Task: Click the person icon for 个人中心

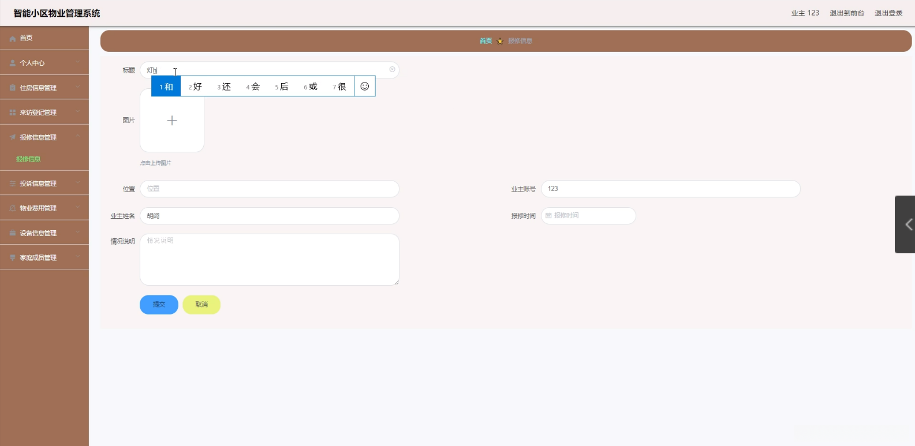Action: pos(13,63)
